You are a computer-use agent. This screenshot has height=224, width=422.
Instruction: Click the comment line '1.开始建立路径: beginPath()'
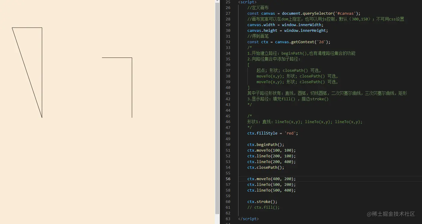[x=301, y=53]
